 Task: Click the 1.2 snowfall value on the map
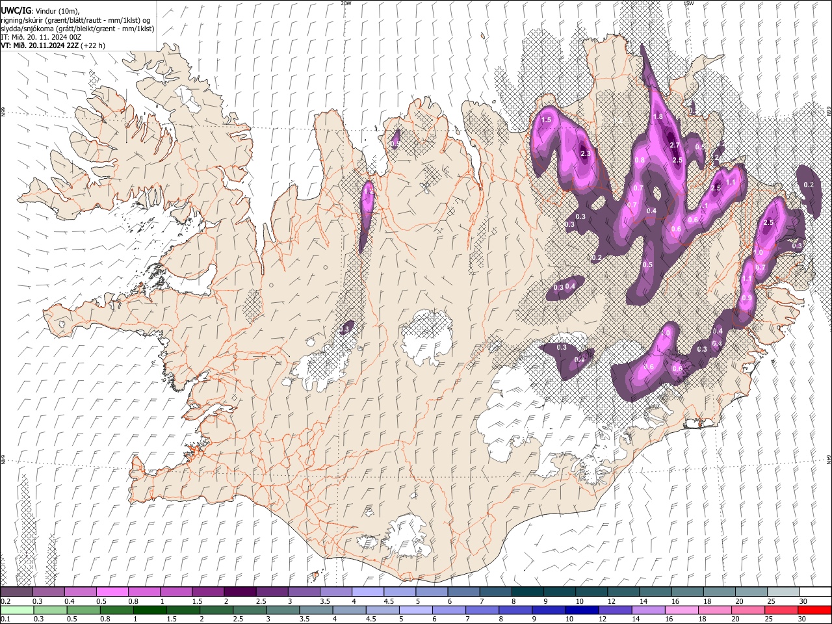pos(368,192)
